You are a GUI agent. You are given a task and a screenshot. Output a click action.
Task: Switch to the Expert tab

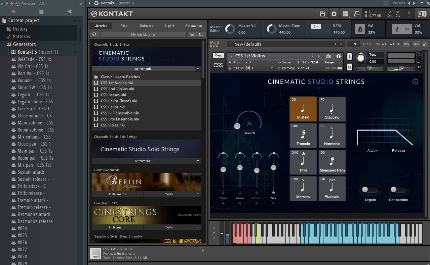point(169,25)
